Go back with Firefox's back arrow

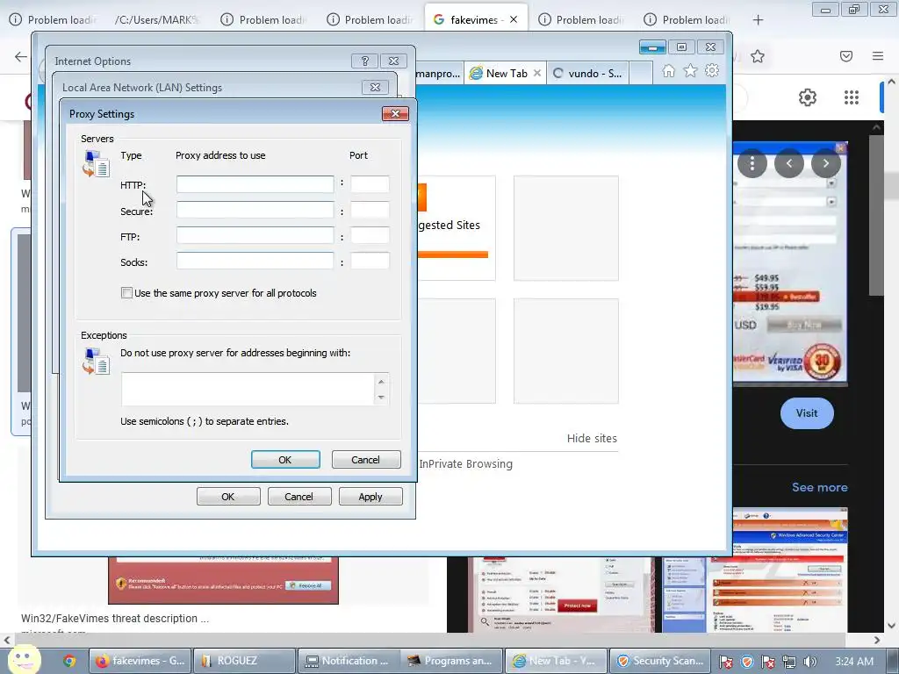click(21, 56)
